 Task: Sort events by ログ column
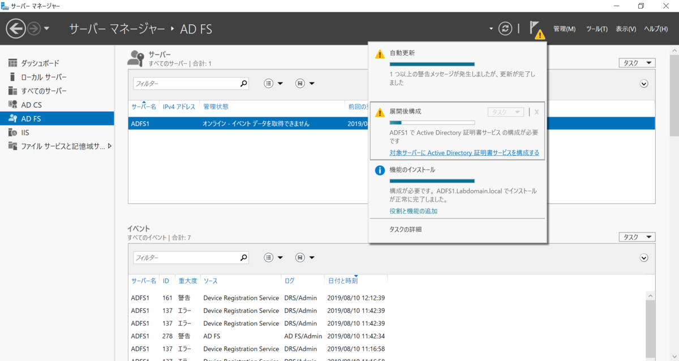(x=289, y=281)
